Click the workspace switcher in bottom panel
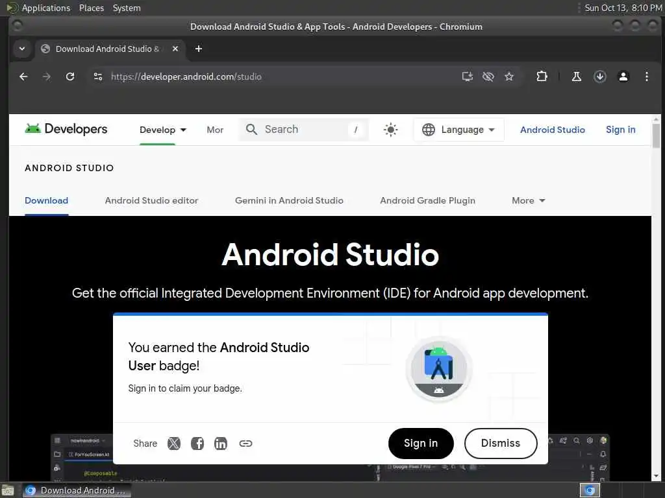 [x=590, y=490]
